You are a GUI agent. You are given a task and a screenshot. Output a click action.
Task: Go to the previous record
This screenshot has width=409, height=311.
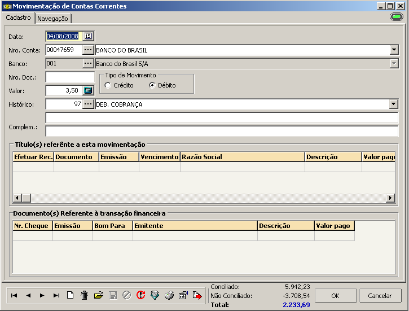click(28, 295)
